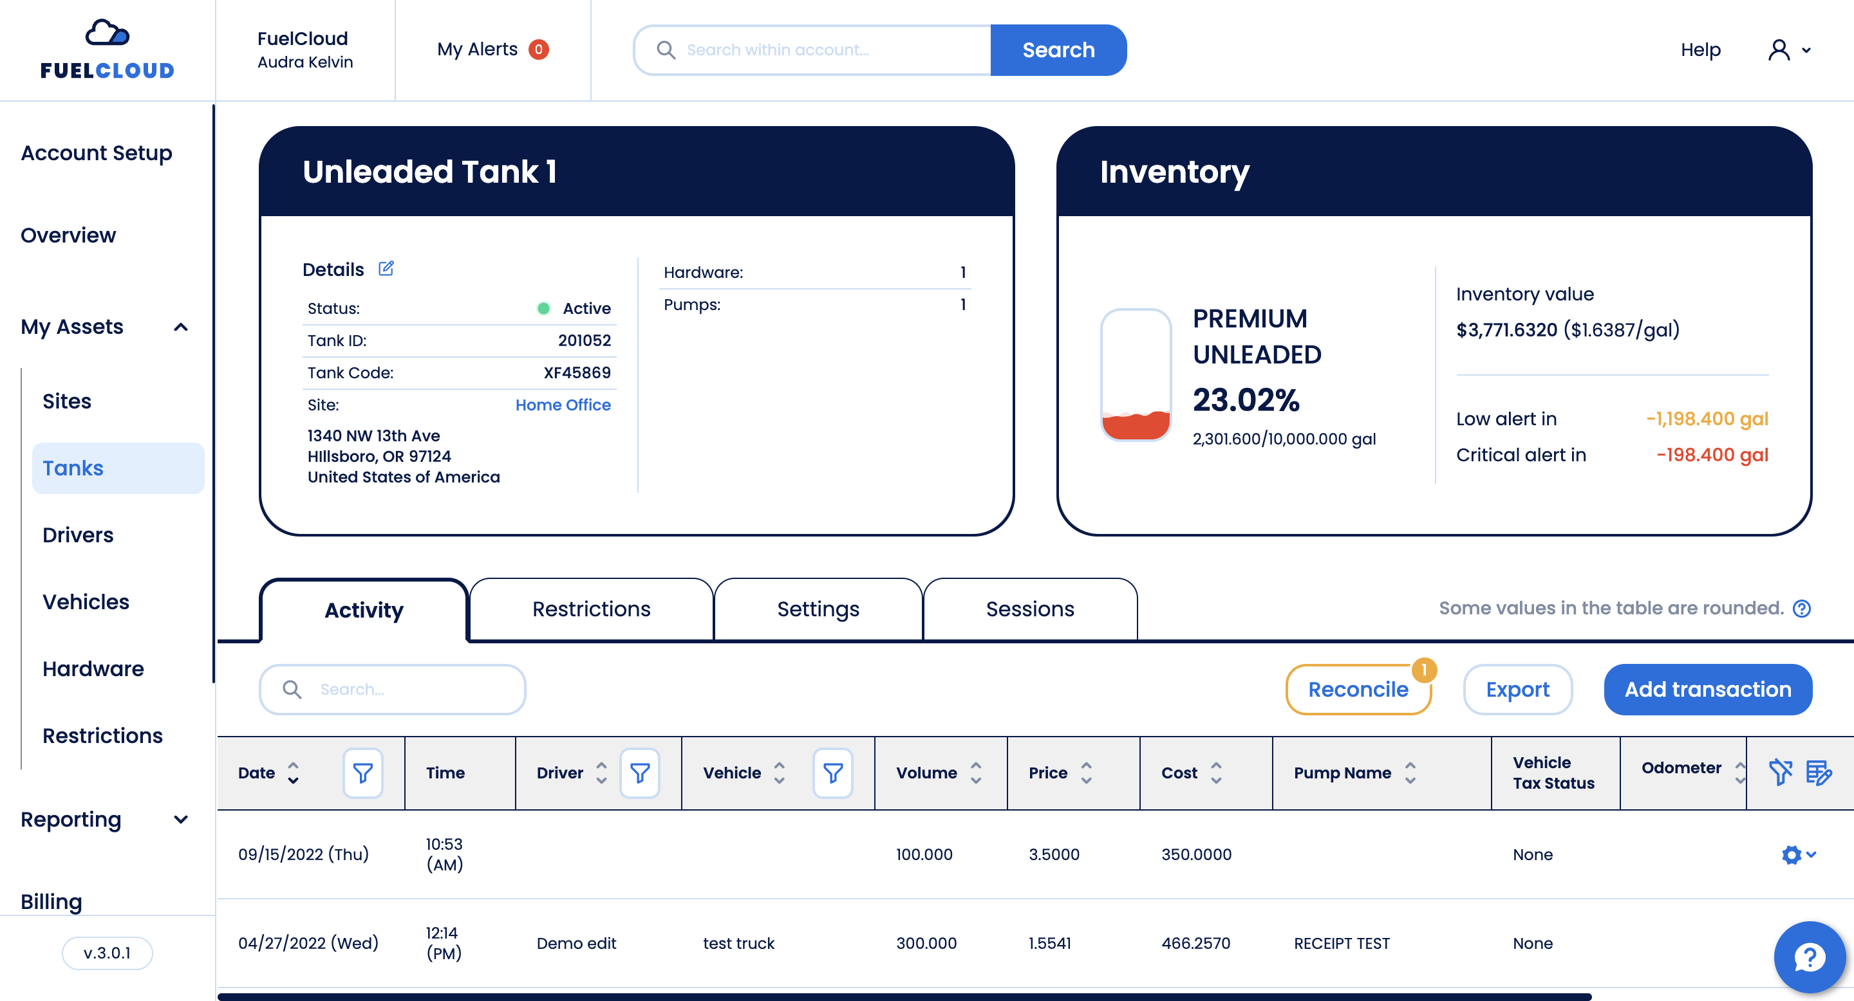
Task: Click the FuelCloud logo
Action: click(108, 49)
